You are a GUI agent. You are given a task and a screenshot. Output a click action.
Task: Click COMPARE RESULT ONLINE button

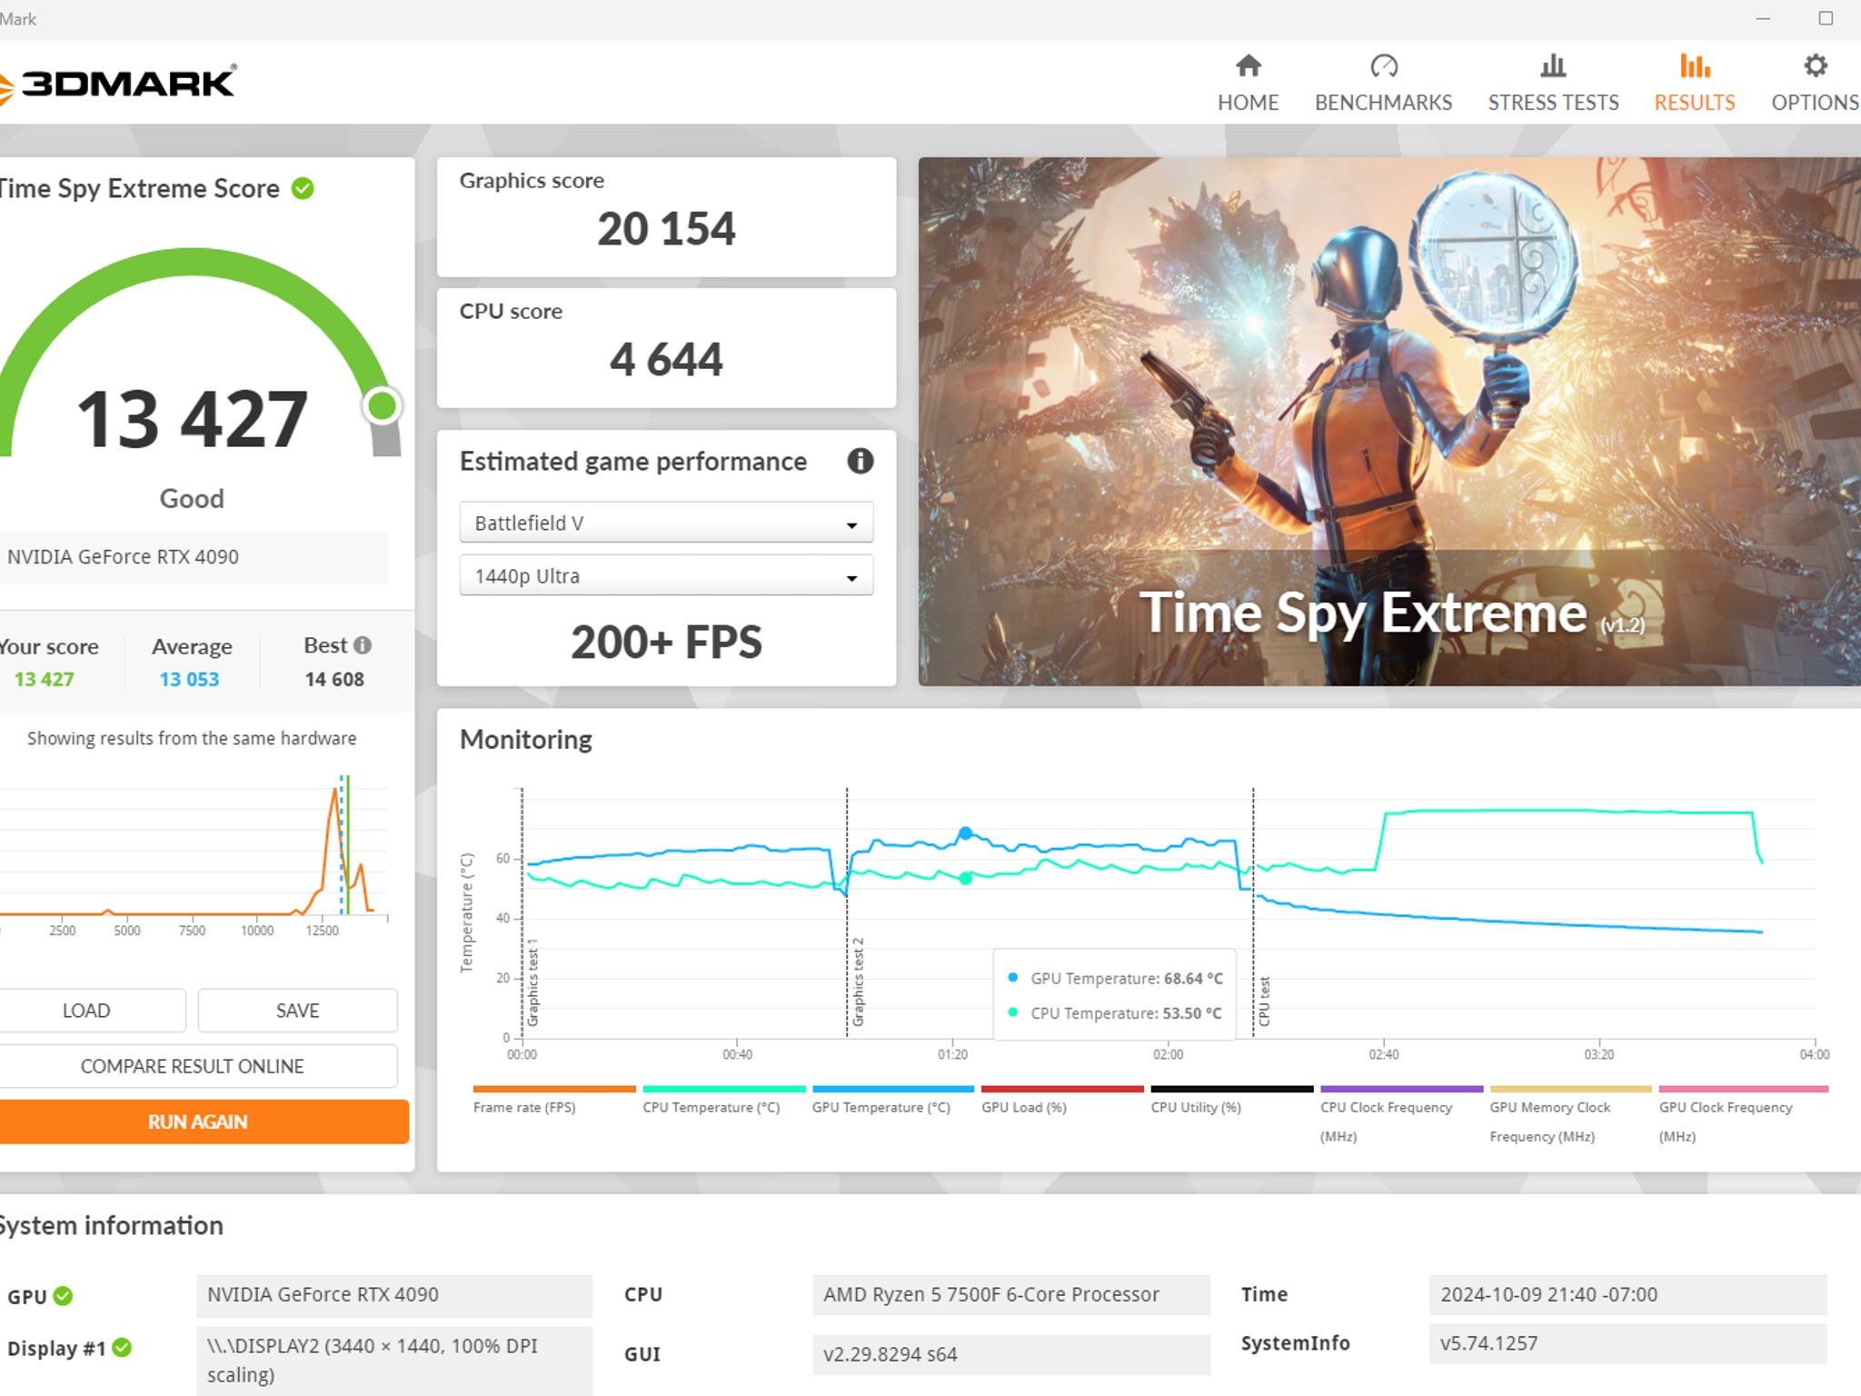point(193,1066)
